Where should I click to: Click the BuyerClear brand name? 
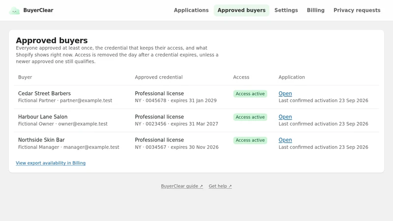point(38,10)
